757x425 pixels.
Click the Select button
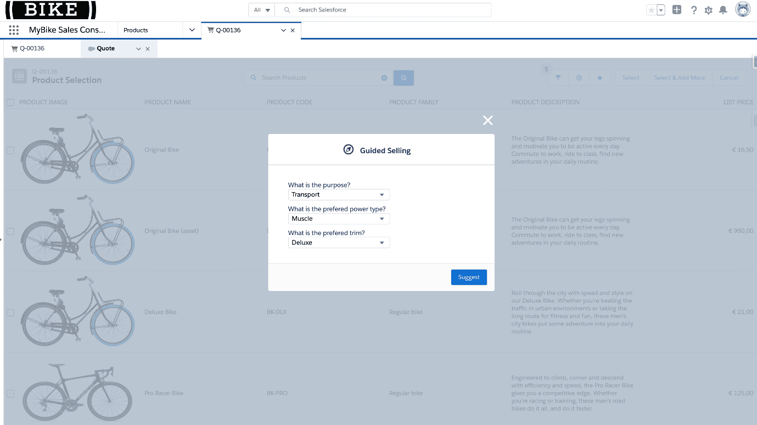[631, 78]
